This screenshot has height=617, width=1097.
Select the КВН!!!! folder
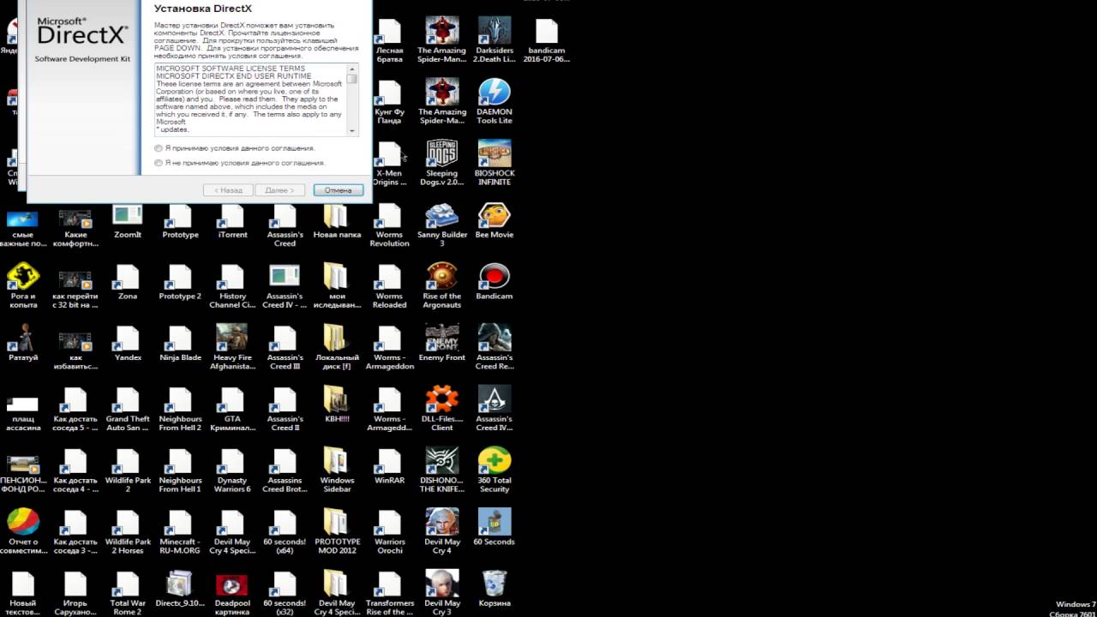pos(337,404)
